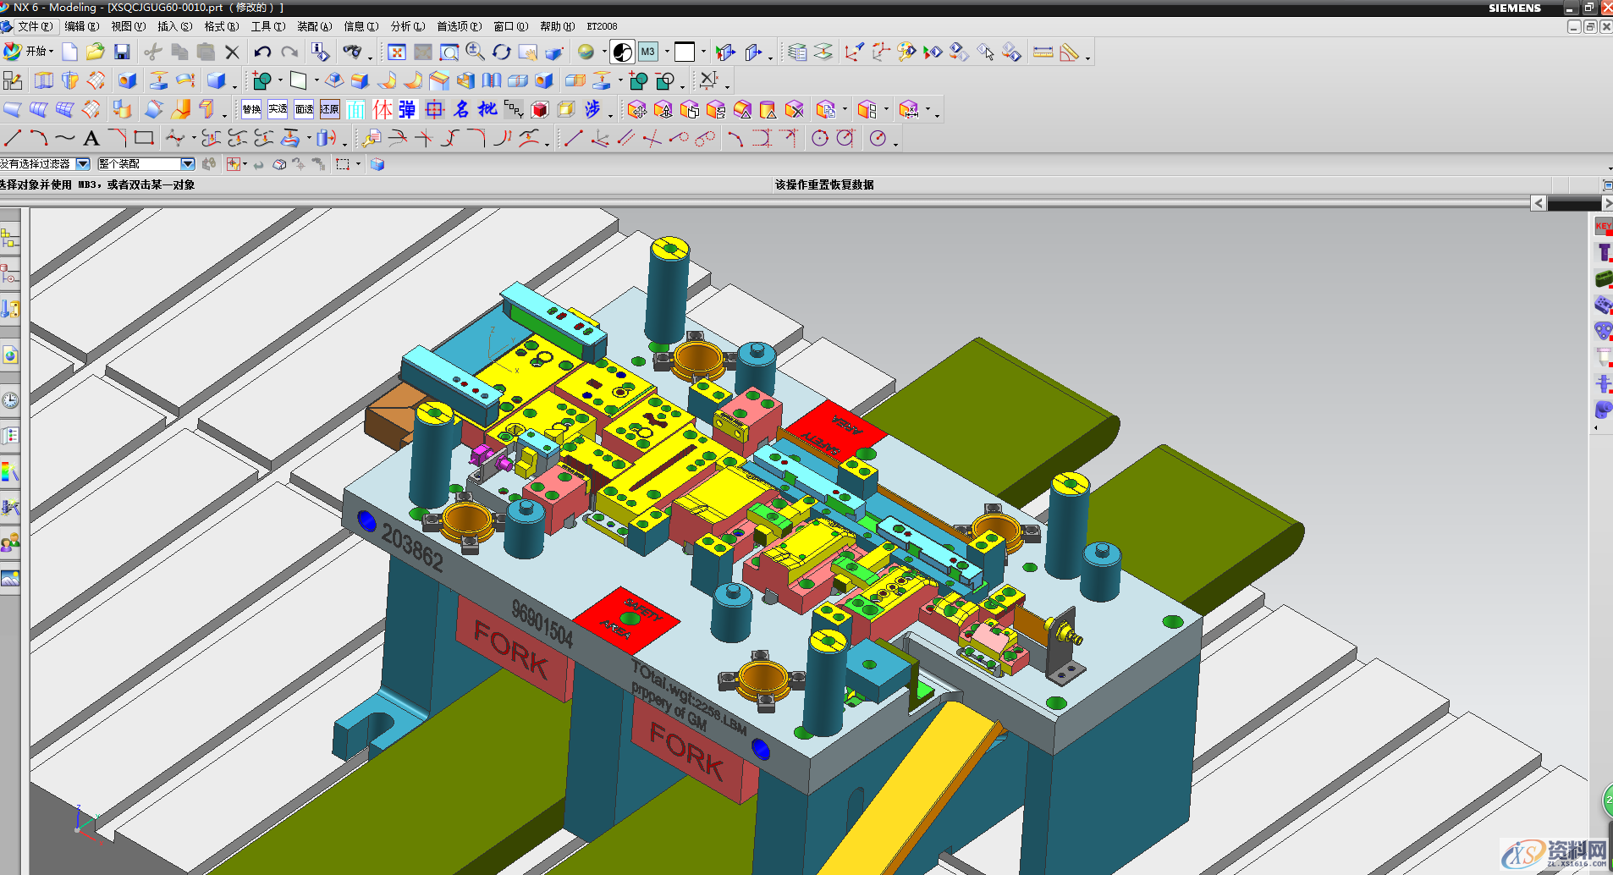Click the binoculars find icon

click(x=351, y=52)
